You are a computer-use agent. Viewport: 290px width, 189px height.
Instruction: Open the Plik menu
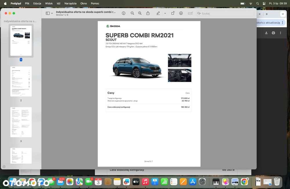click(27, 3)
